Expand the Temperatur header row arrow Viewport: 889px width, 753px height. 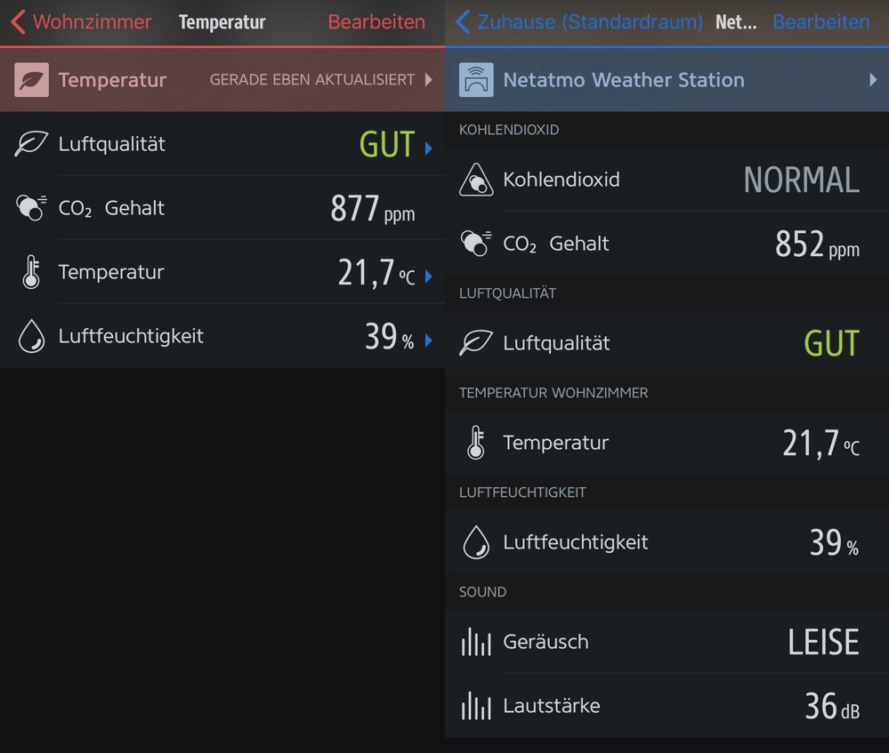[429, 80]
